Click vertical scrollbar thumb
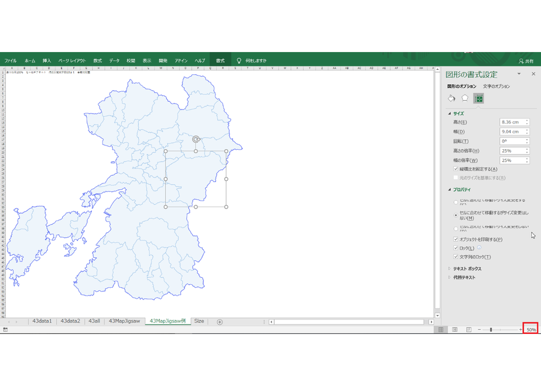 pyautogui.click(x=437, y=190)
